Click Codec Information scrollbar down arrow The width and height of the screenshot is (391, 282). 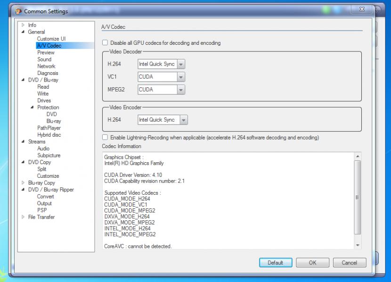click(x=358, y=245)
